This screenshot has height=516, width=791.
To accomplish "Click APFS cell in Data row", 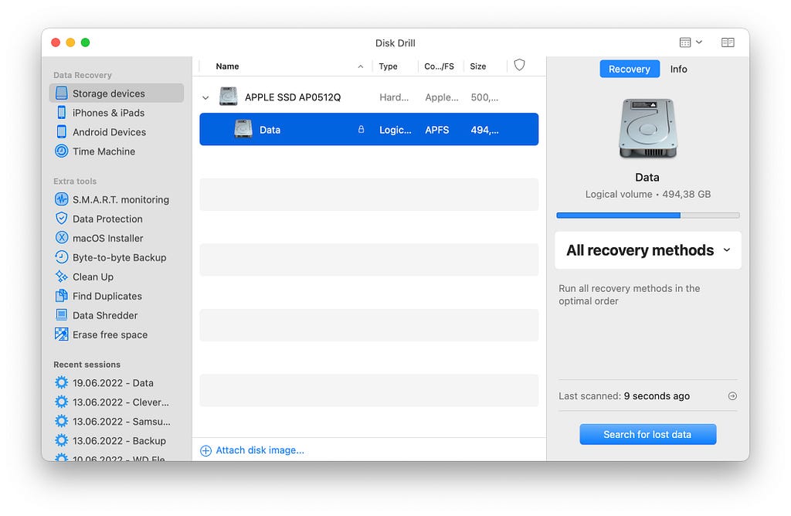I will pyautogui.click(x=437, y=130).
